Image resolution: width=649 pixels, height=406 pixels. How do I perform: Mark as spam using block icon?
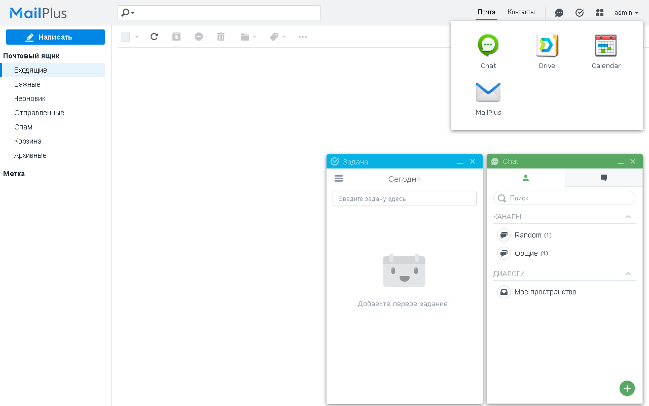coord(199,37)
